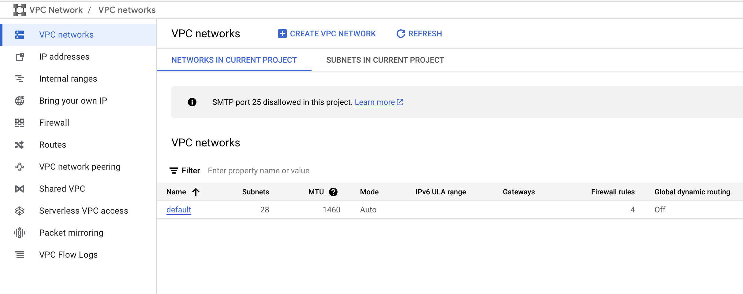Click the Filter label
743x294 pixels.
coord(191,171)
